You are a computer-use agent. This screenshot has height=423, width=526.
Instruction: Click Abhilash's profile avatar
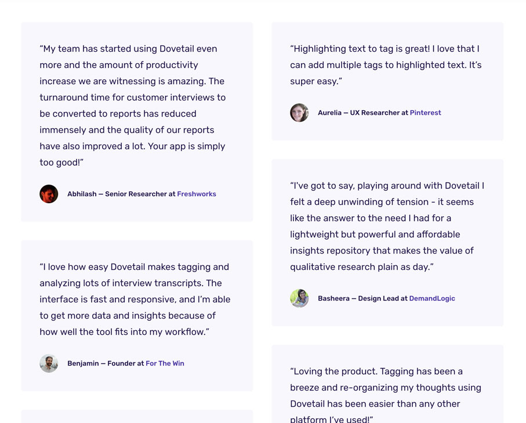coord(49,194)
